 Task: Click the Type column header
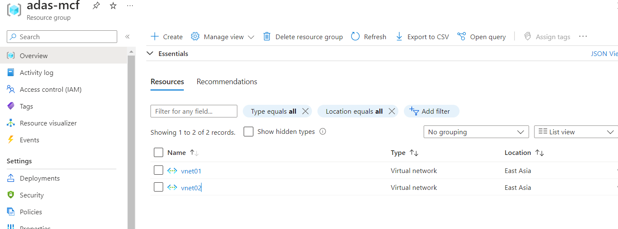(x=398, y=153)
